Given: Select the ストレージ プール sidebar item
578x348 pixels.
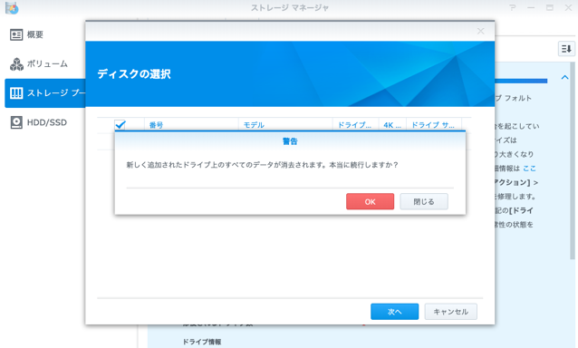Looking at the screenshot, I should tap(45, 93).
